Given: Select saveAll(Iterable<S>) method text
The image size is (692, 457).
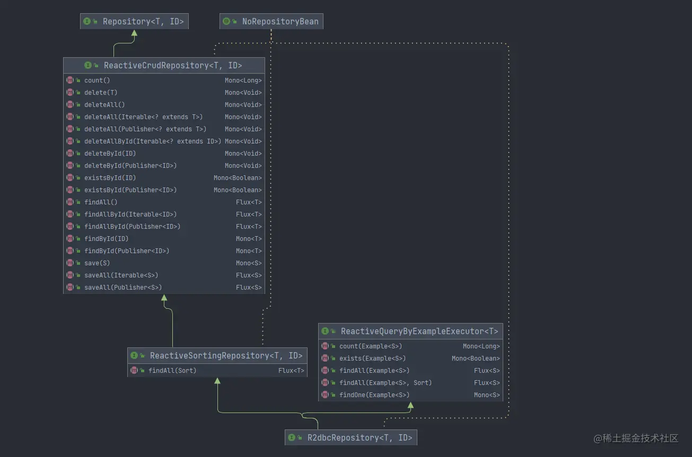Looking at the screenshot, I should (121, 275).
